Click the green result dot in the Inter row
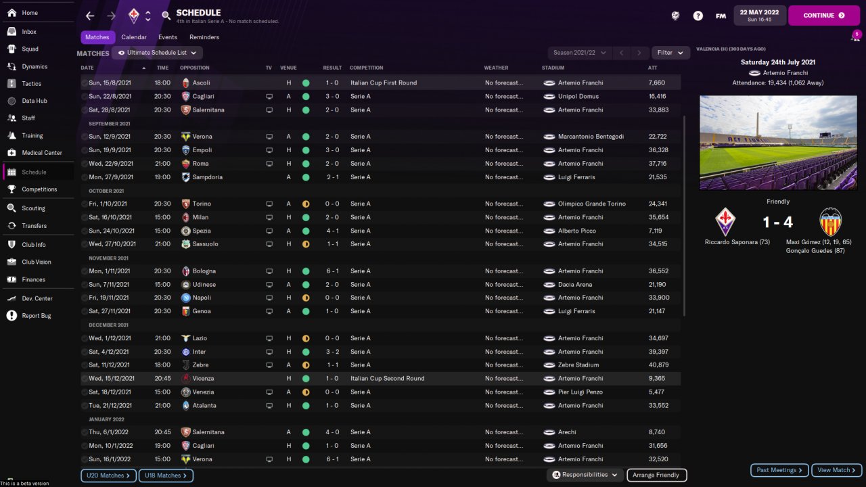 click(306, 352)
